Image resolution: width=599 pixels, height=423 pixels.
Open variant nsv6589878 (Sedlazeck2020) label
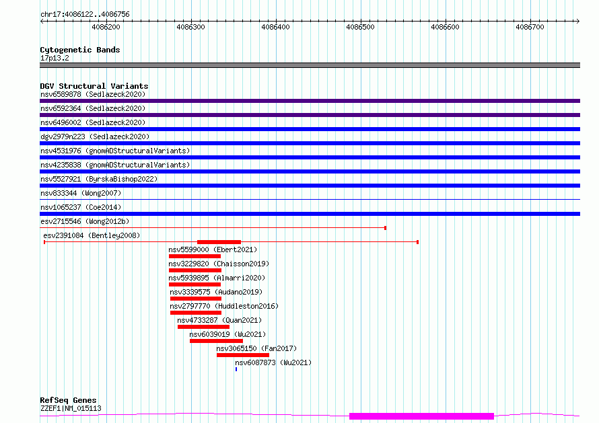click(93, 94)
